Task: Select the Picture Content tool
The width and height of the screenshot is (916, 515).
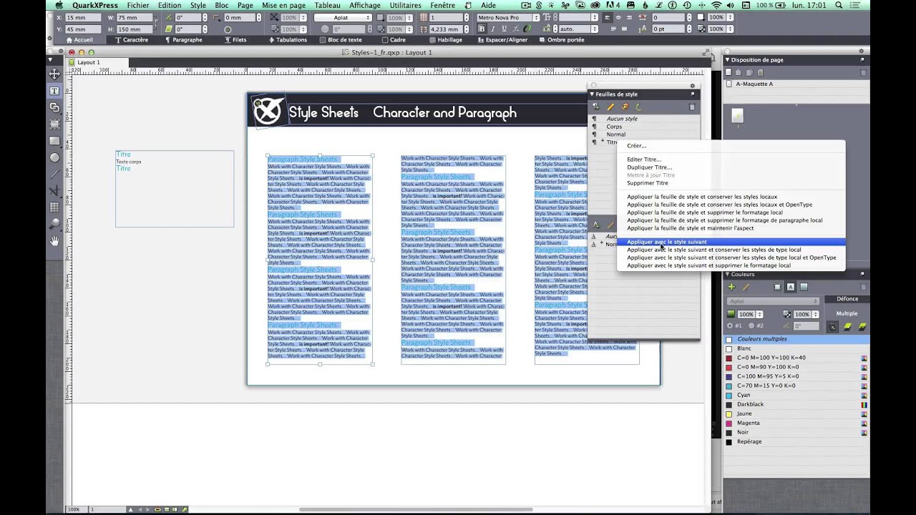Action: pyautogui.click(x=54, y=124)
